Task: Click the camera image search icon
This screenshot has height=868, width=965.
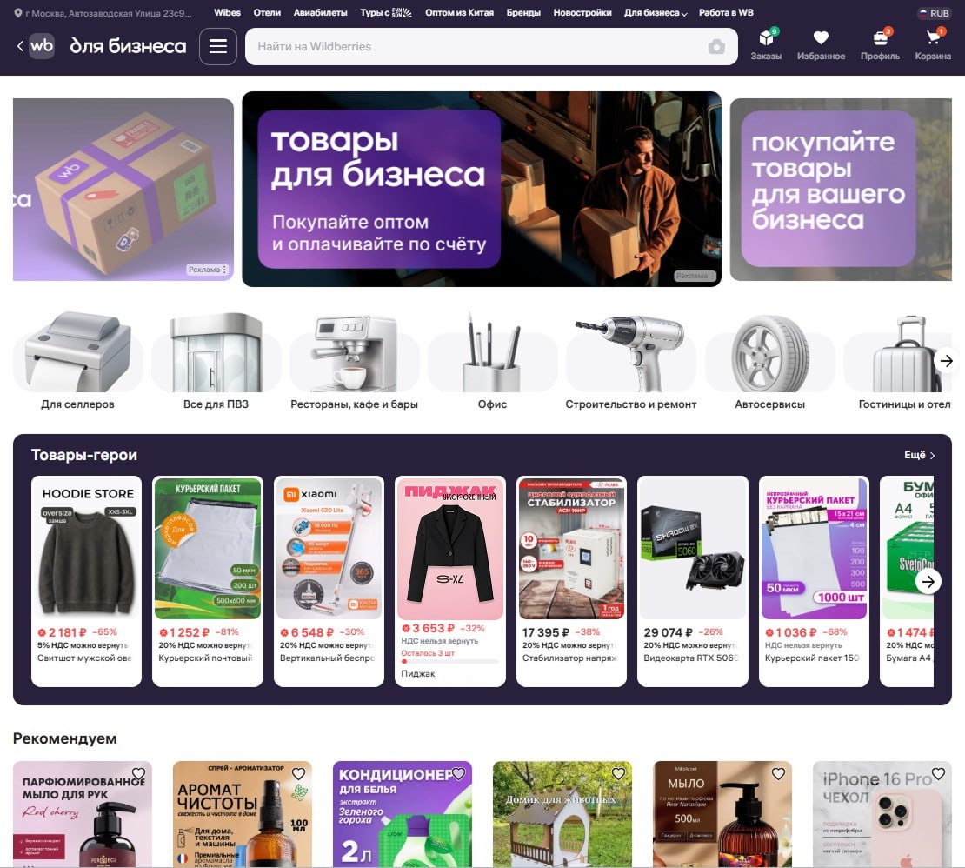Action: pyautogui.click(x=716, y=47)
